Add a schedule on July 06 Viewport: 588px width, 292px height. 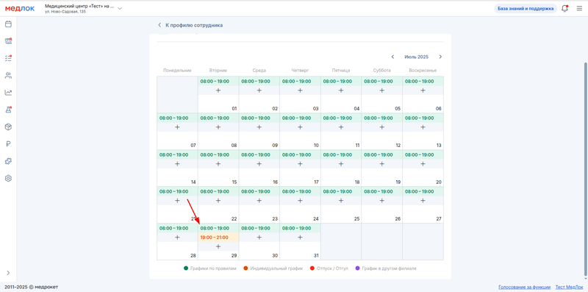coord(423,90)
